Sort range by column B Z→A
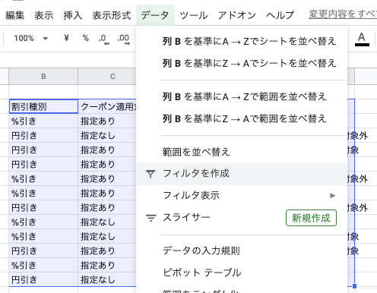The width and height of the screenshot is (377, 293). pyautogui.click(x=242, y=118)
